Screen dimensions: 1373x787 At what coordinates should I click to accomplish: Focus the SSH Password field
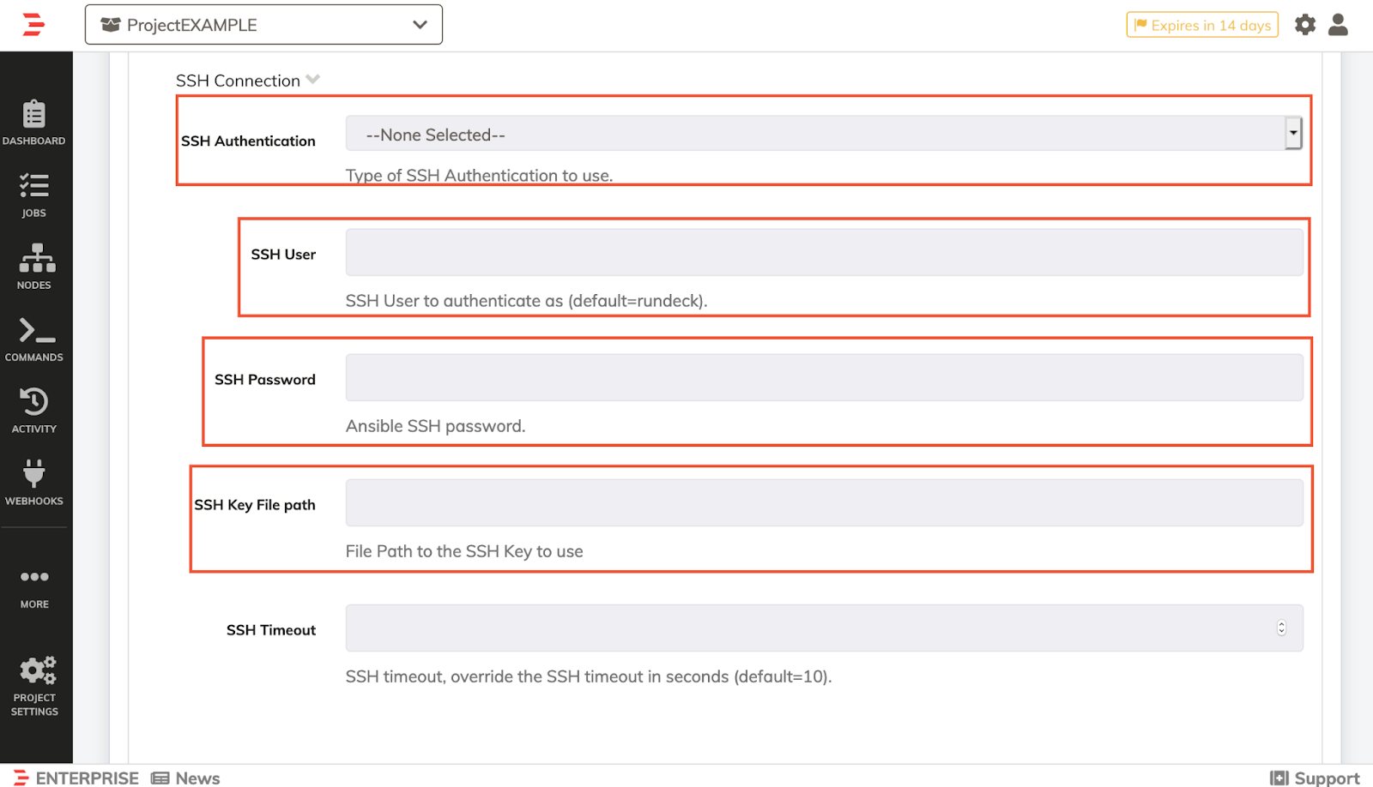pos(824,377)
